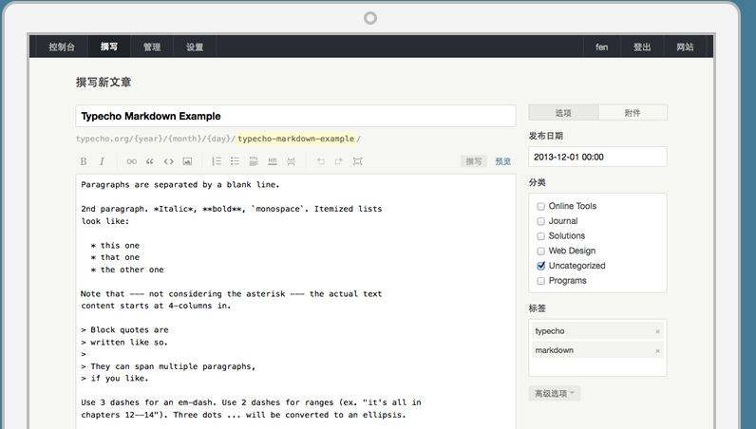Expand the 高级选项 advanced options
Screen dimensions: 756x429
point(555,393)
